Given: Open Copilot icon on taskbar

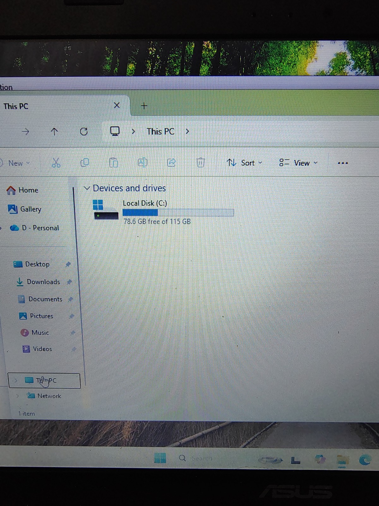Looking at the screenshot, I should tap(320, 459).
